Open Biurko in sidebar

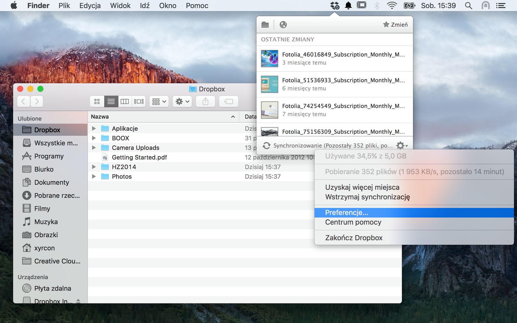[x=50, y=169]
